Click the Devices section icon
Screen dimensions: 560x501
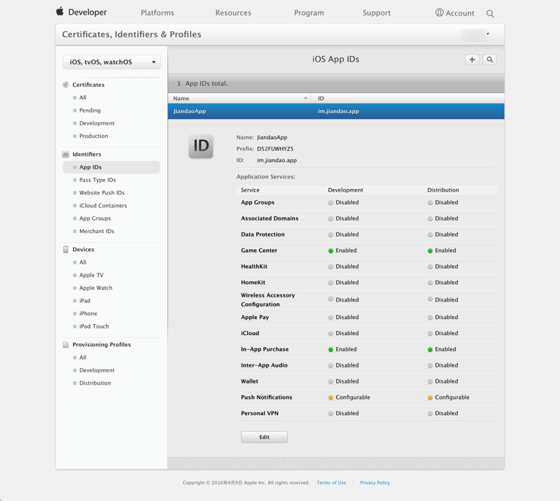point(66,249)
